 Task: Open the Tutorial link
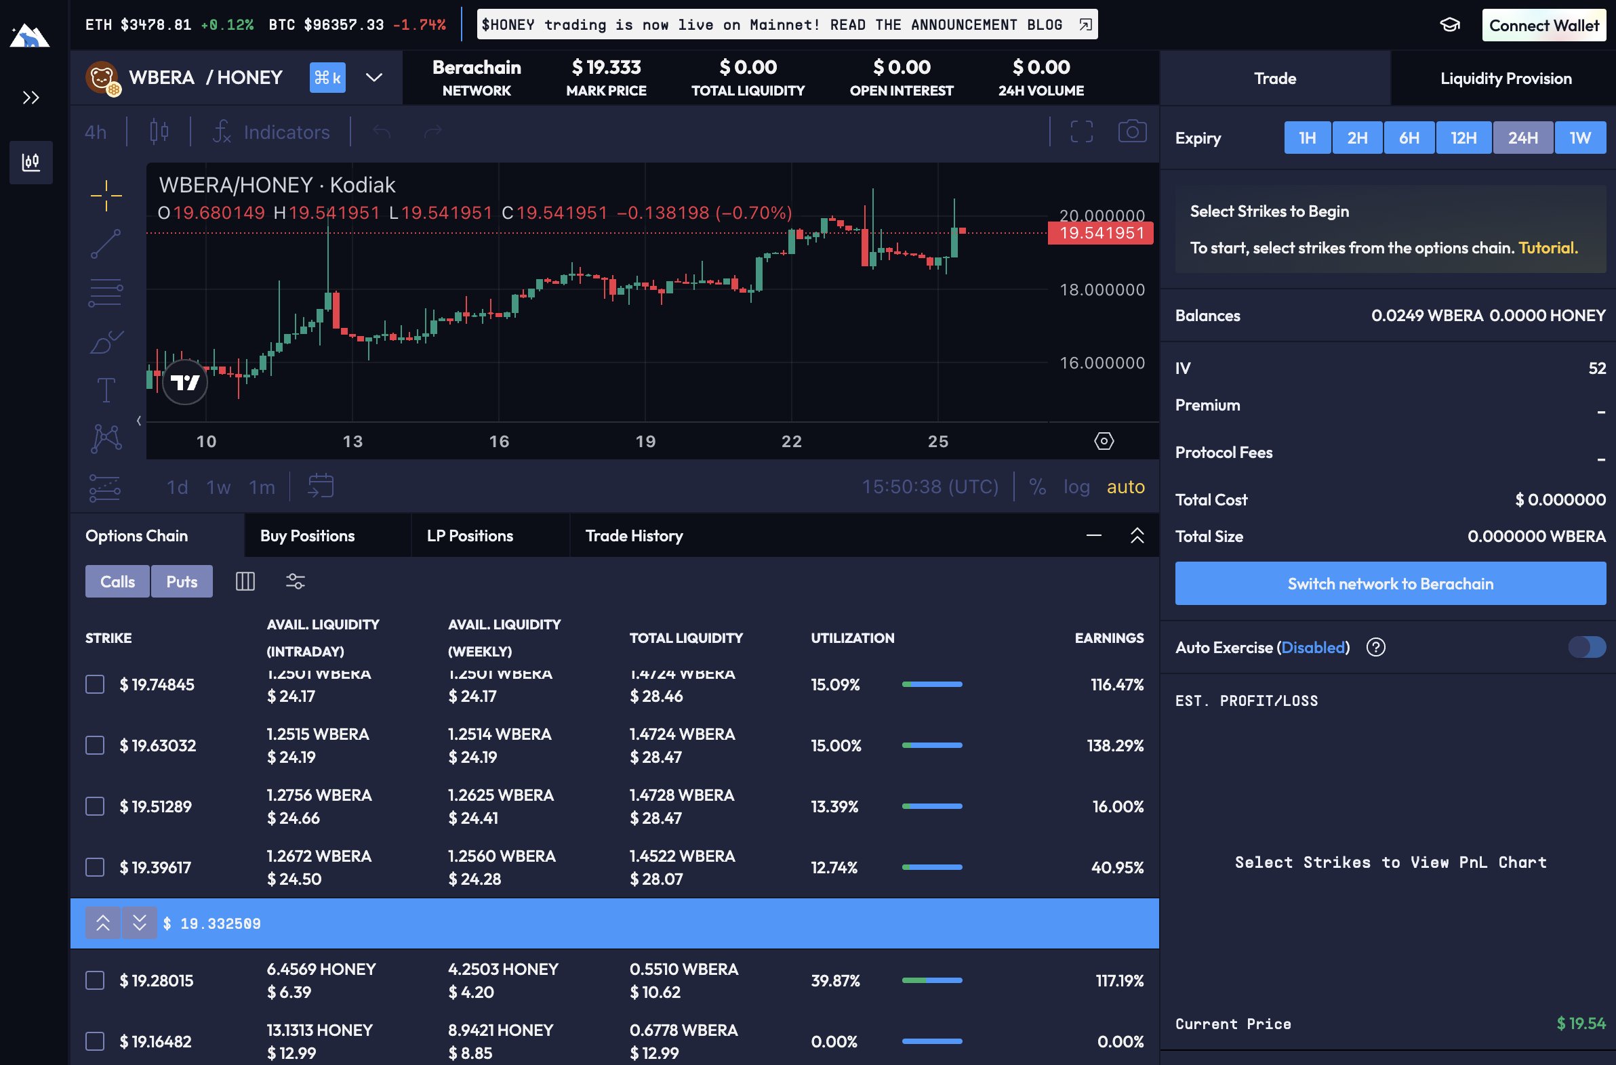pos(1548,248)
